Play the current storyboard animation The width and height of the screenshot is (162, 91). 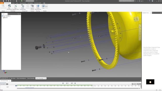[x=67, y=83]
